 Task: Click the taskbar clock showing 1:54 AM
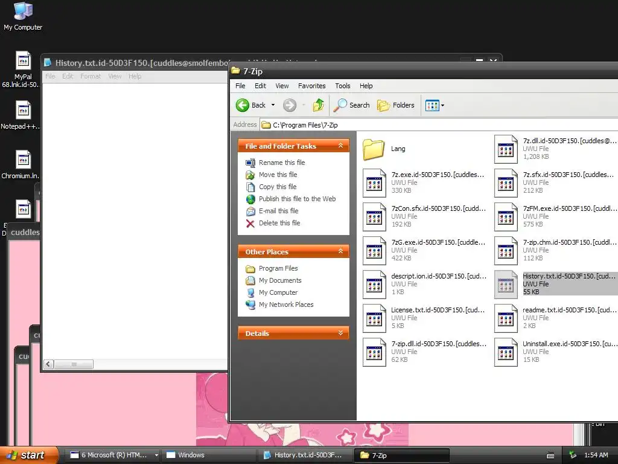pos(596,455)
